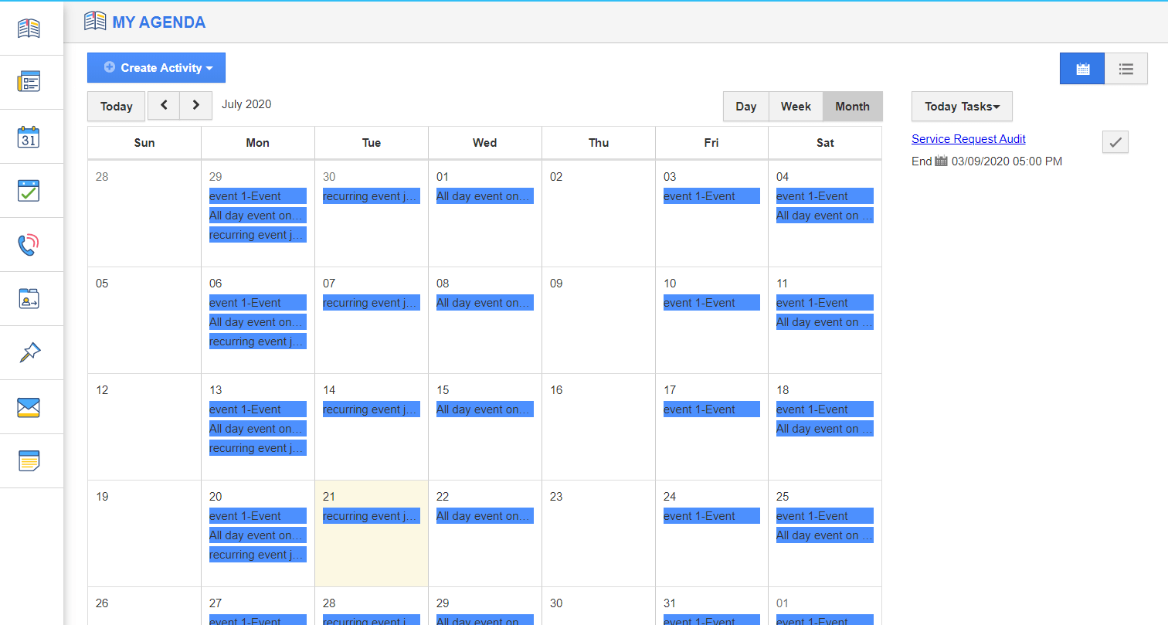Switch to Week view
Image resolution: width=1168 pixels, height=625 pixels.
tap(796, 107)
